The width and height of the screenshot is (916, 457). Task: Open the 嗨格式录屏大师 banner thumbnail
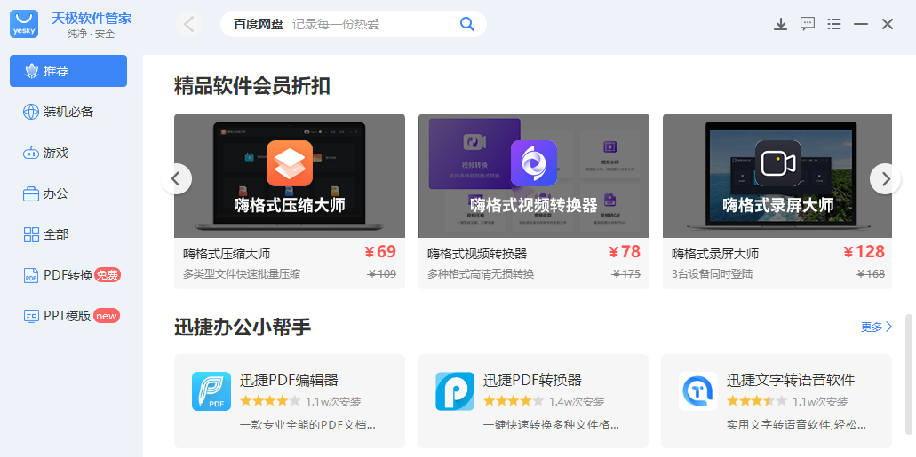[x=777, y=176]
